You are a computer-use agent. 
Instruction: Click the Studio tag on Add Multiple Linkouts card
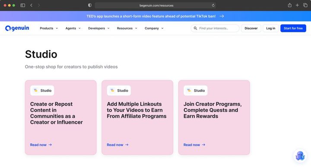pyautogui.click(x=119, y=90)
